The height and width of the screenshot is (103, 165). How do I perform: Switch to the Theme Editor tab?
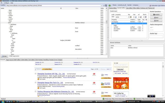[113, 8]
